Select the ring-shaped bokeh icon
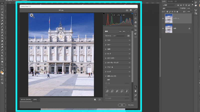 (x=122, y=91)
